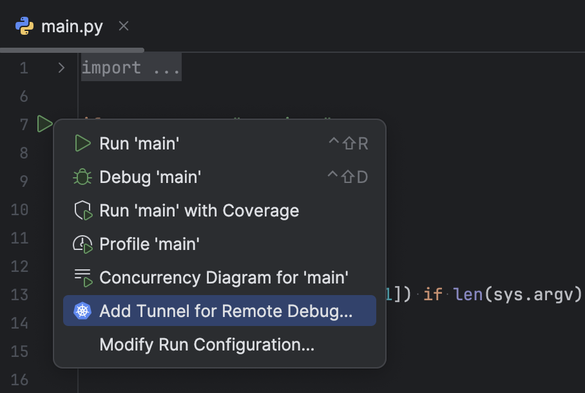Click the profiler clock icon beside Profile 'main'
Image resolution: width=585 pixels, height=393 pixels.
pyautogui.click(x=82, y=244)
